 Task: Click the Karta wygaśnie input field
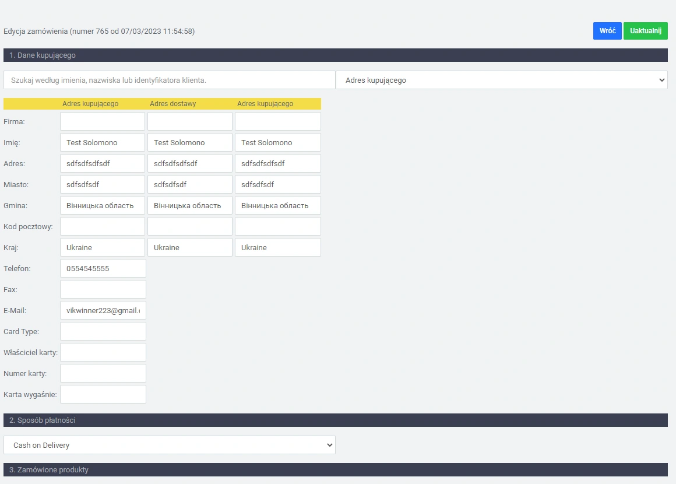click(x=103, y=394)
